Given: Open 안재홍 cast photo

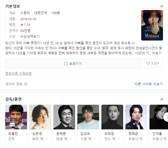Looking at the screenshot, I should click(x=159, y=117).
